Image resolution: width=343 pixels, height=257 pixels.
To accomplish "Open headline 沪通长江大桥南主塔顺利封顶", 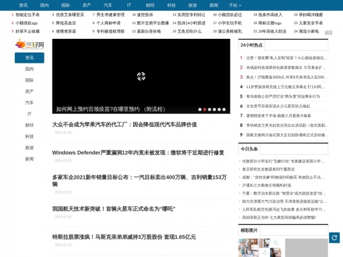I will point(266,185).
